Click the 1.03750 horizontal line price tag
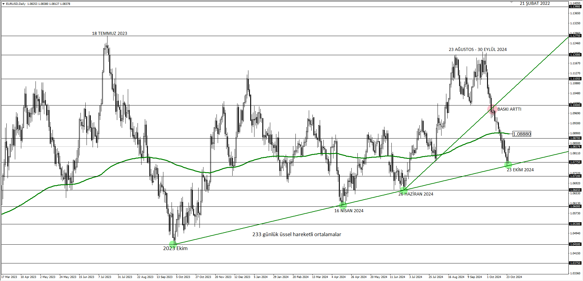583x281 pixels. (x=575, y=263)
